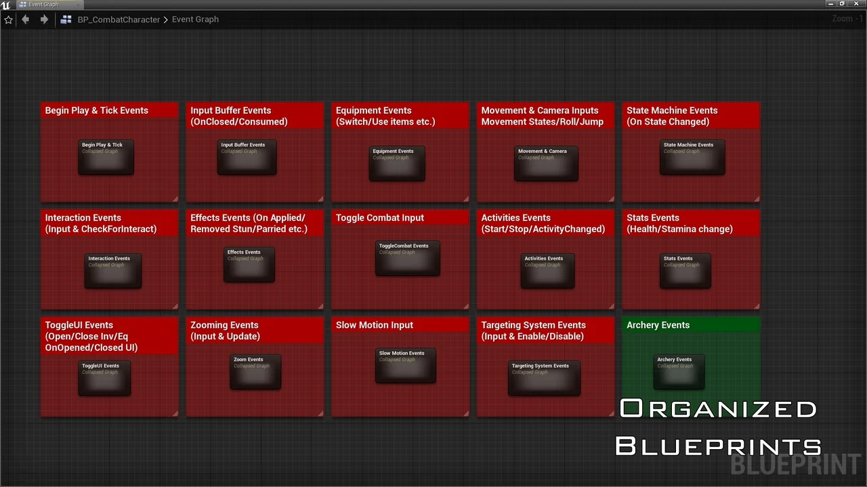Select the State Machine Events collapsed node
Viewport: 867px width, 487px height.
pyautogui.click(x=692, y=158)
